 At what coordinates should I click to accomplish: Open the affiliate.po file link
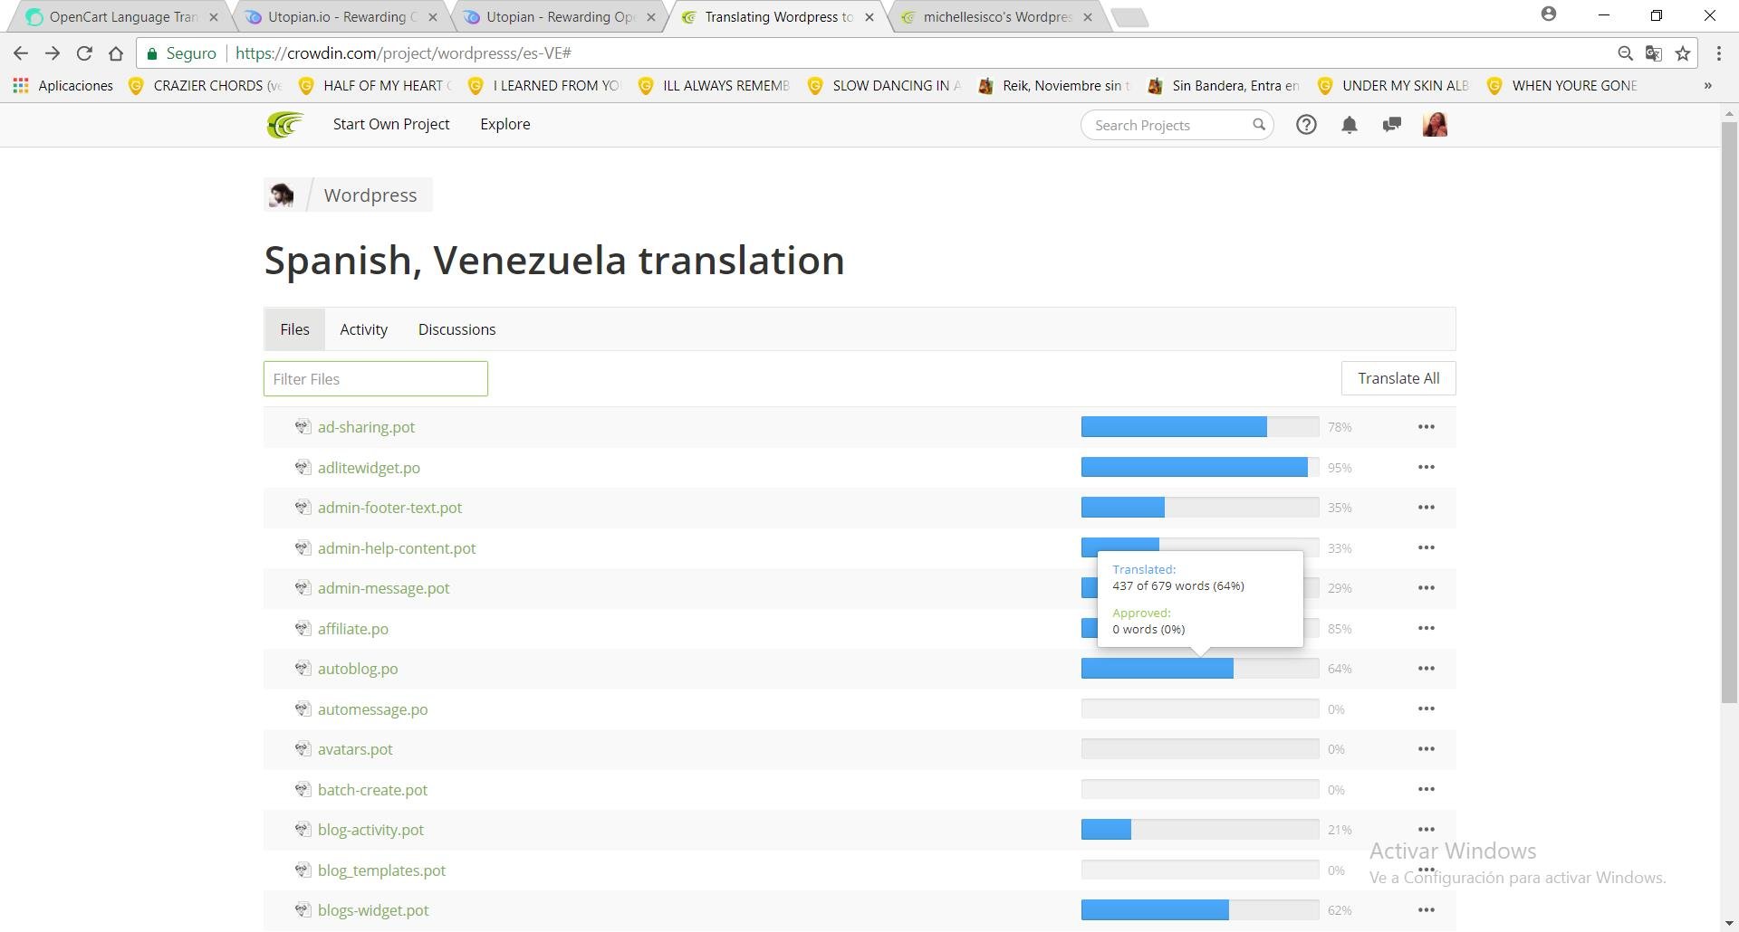coord(353,629)
